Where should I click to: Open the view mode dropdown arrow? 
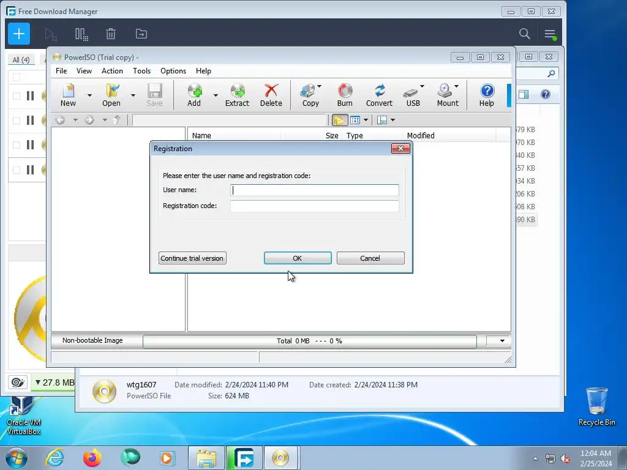click(366, 120)
